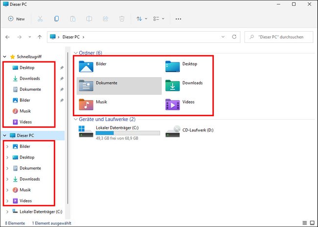The width and height of the screenshot is (318, 227).
Task: Collapse the Geräte und Laufwerke (2) group
Action: click(x=76, y=120)
